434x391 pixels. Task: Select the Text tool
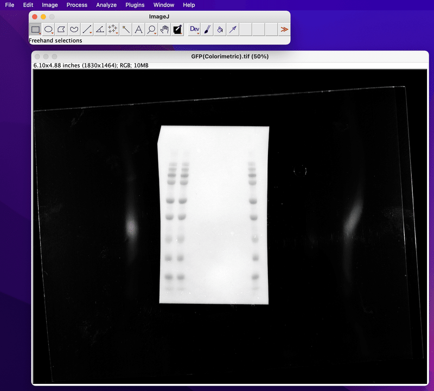(x=138, y=29)
